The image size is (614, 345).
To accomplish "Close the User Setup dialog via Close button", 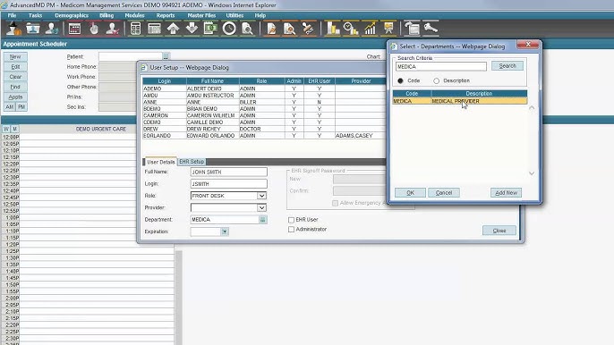I will pos(499,231).
